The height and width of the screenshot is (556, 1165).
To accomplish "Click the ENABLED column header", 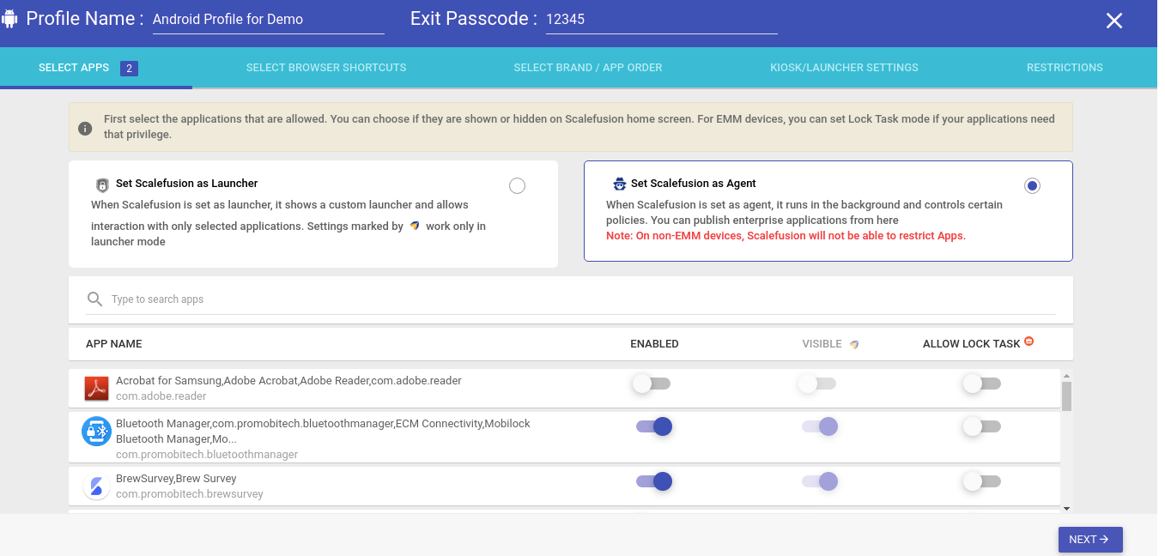I will (x=654, y=344).
